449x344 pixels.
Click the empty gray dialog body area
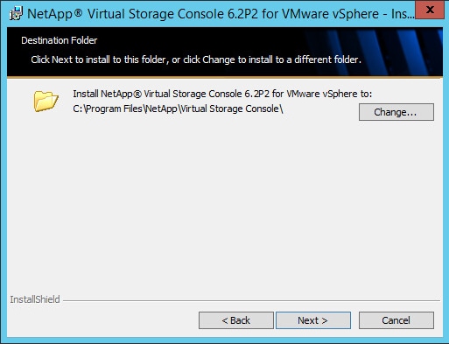point(225,204)
